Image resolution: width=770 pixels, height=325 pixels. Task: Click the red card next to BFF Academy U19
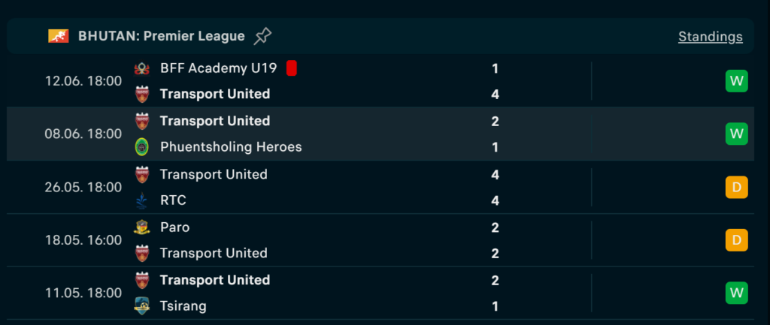[292, 68]
